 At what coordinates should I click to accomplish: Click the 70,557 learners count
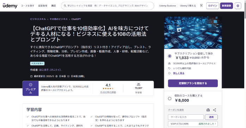[x=139, y=88]
